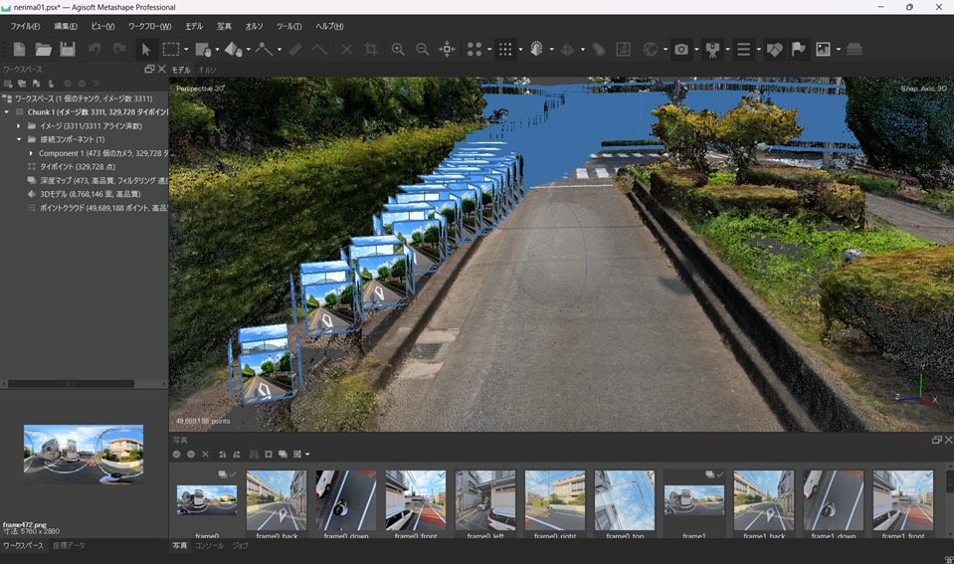The width and height of the screenshot is (954, 564).
Task: Create a new project with the New icon
Action: pos(20,50)
